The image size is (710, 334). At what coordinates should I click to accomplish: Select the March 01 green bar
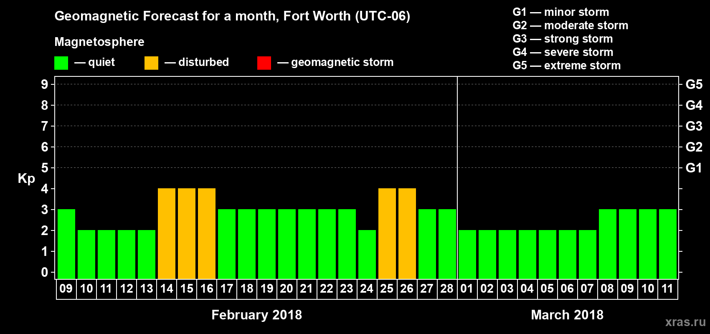point(467,254)
